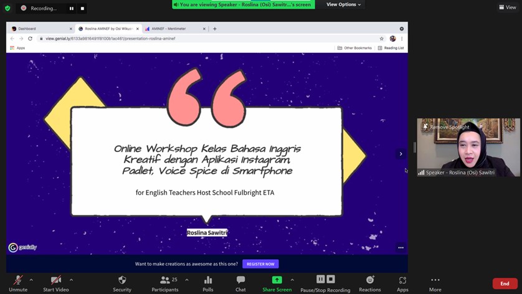The width and height of the screenshot is (522, 294).
Task: Bookmark this page with star icon
Action: 381,39
